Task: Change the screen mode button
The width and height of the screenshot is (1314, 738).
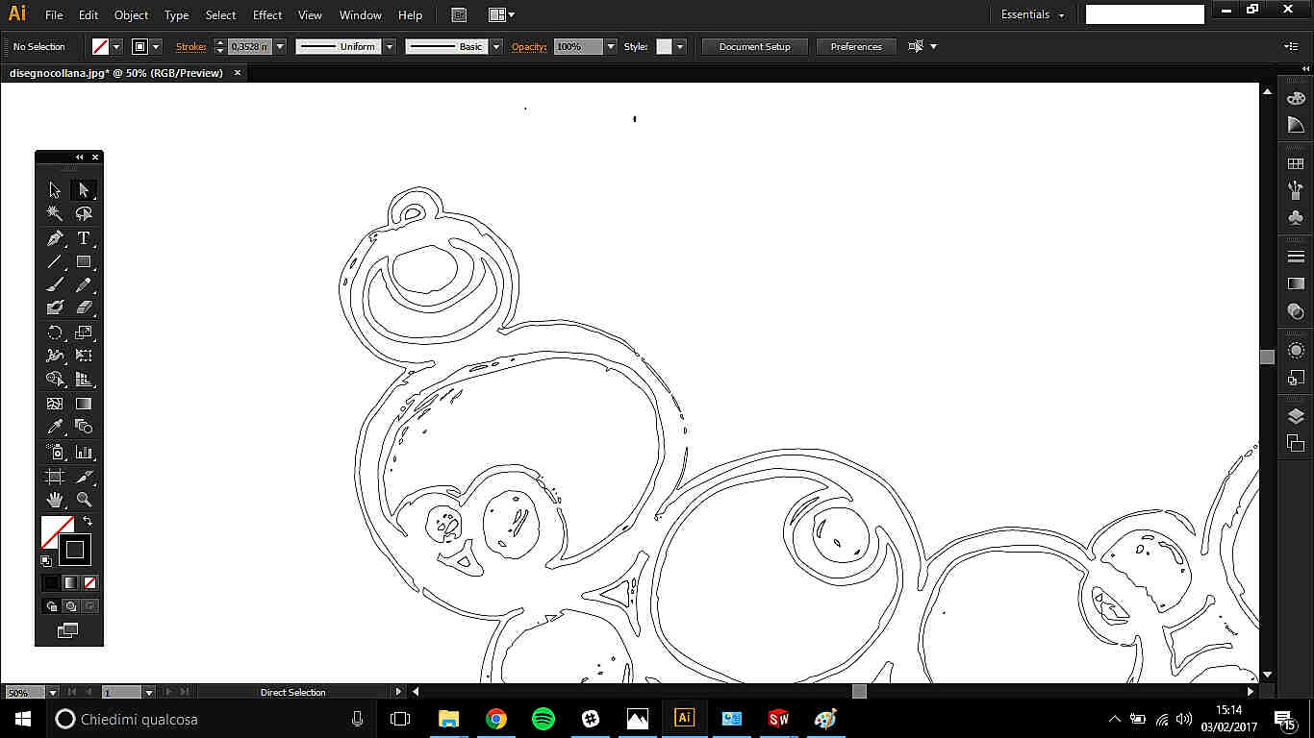Action: [68, 630]
